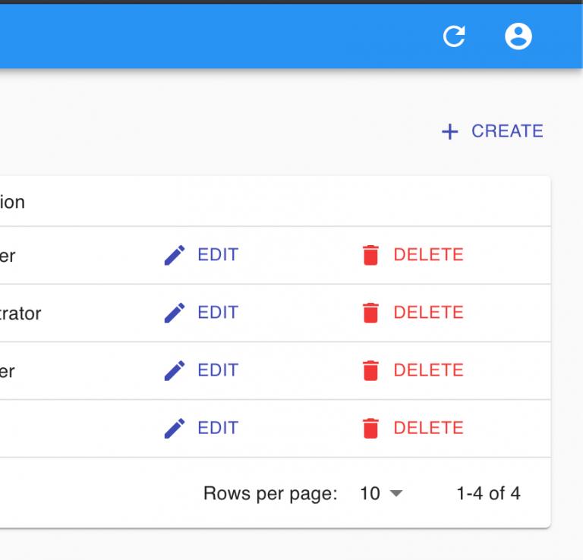This screenshot has width=583, height=560.
Task: Expand the arrow next to rows count 10
Action: [x=395, y=494]
